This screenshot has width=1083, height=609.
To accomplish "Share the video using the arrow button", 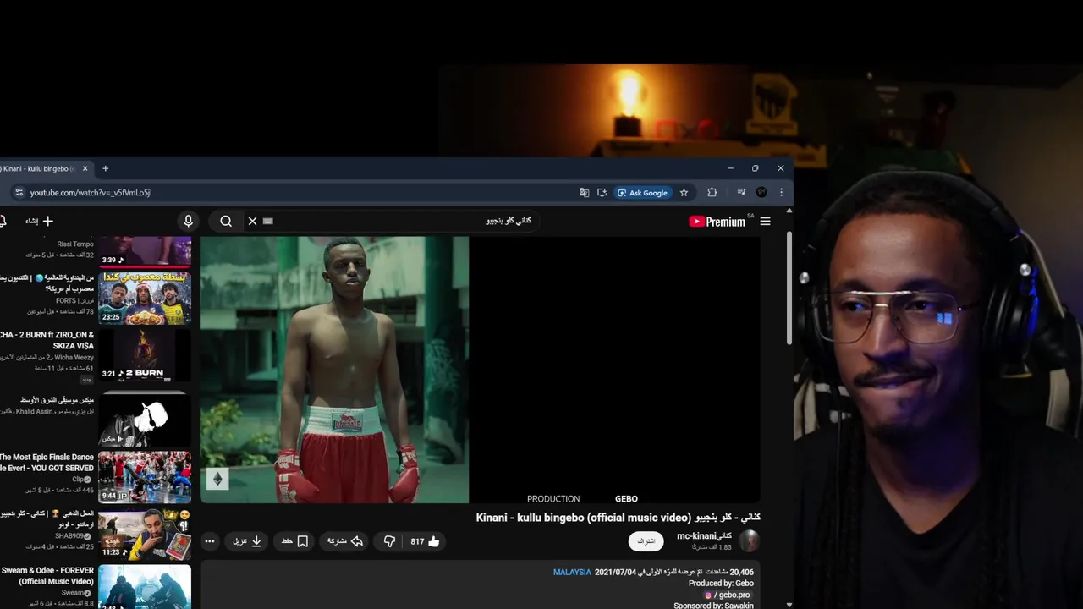I will (x=344, y=541).
